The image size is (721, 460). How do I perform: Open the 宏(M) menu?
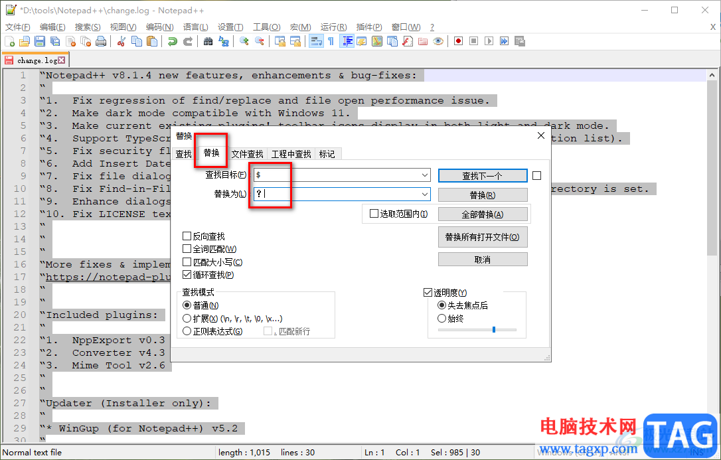pos(300,27)
